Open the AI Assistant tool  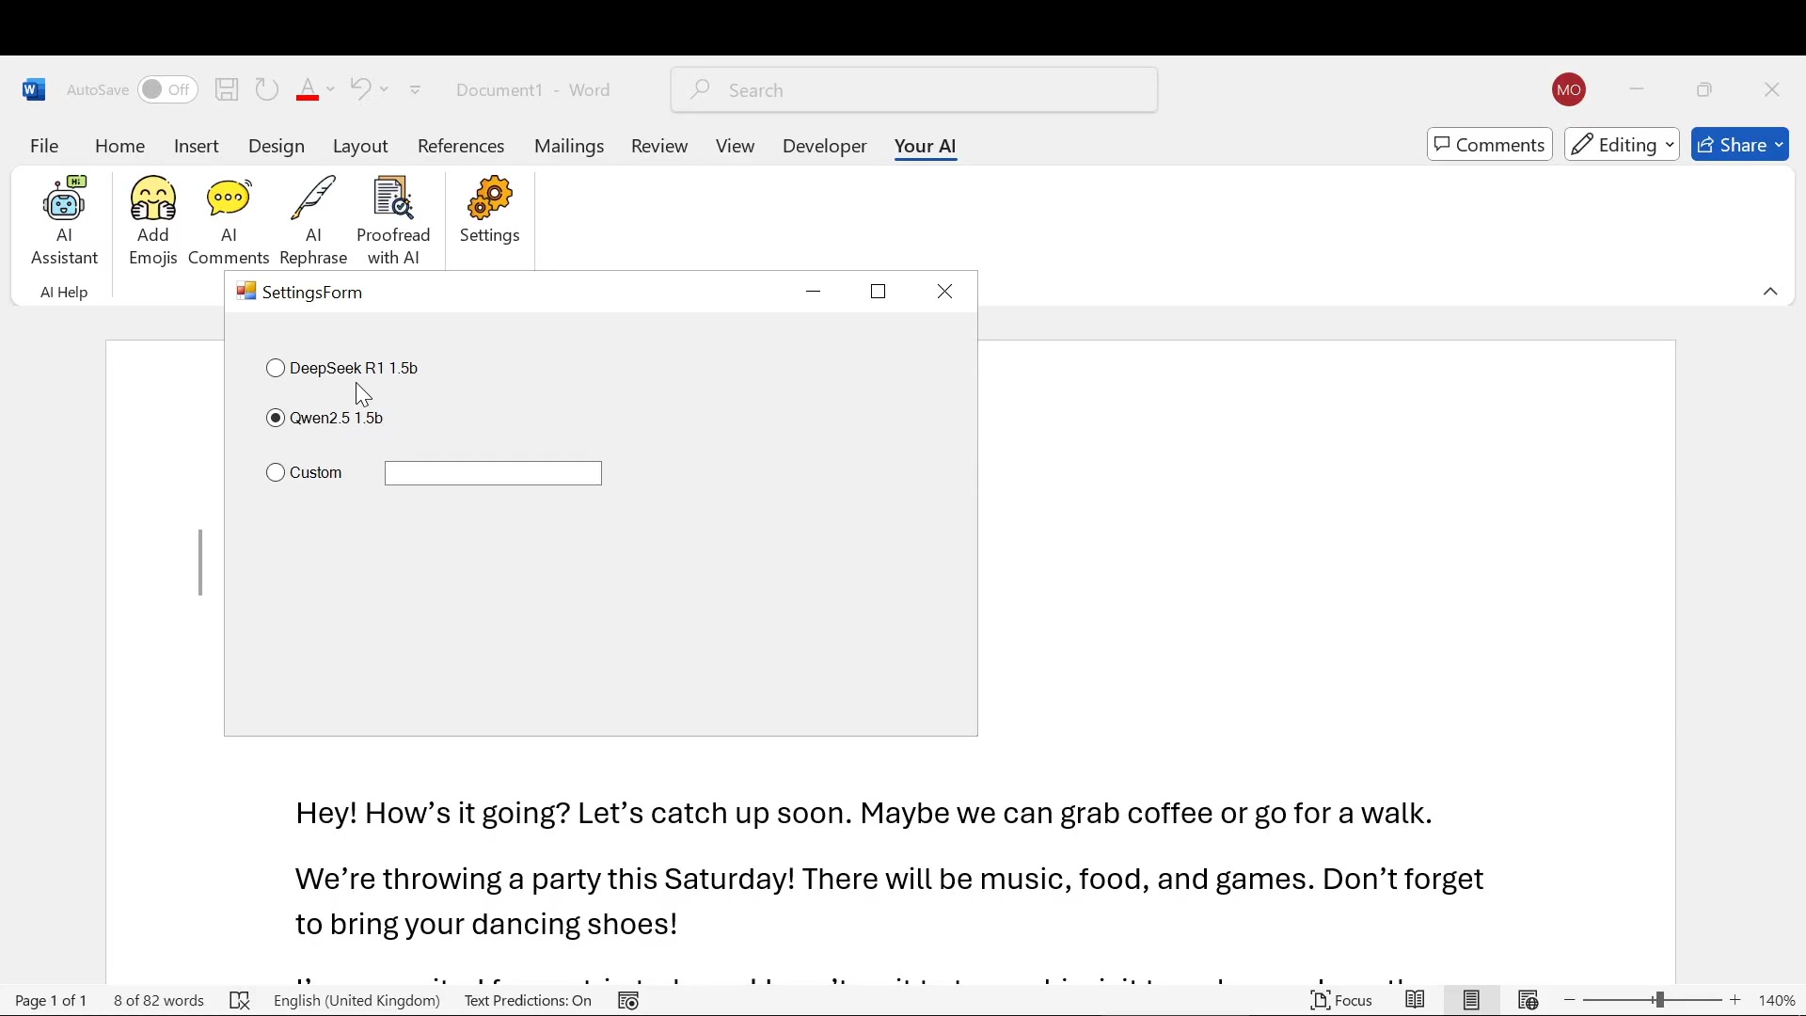pos(64,221)
